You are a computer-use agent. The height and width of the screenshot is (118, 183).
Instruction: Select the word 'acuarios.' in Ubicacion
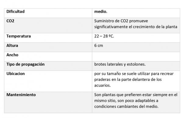[102, 85]
